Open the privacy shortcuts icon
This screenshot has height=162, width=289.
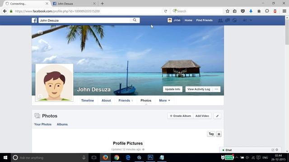[245, 20]
